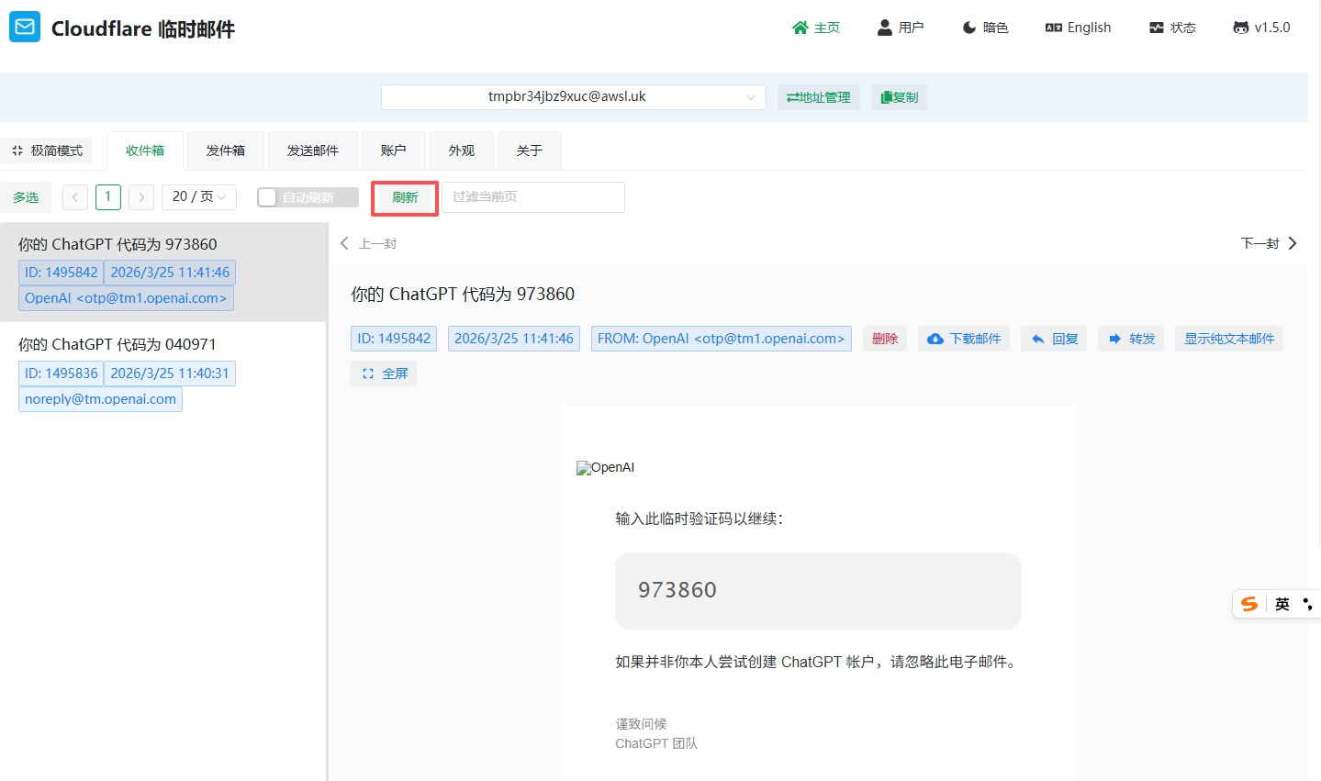Open the 状态 status page
The image size is (1321, 781).
[1172, 28]
